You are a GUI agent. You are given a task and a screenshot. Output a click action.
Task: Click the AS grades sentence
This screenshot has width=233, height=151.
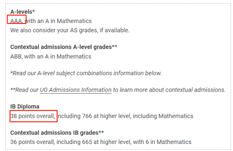coord(70,30)
